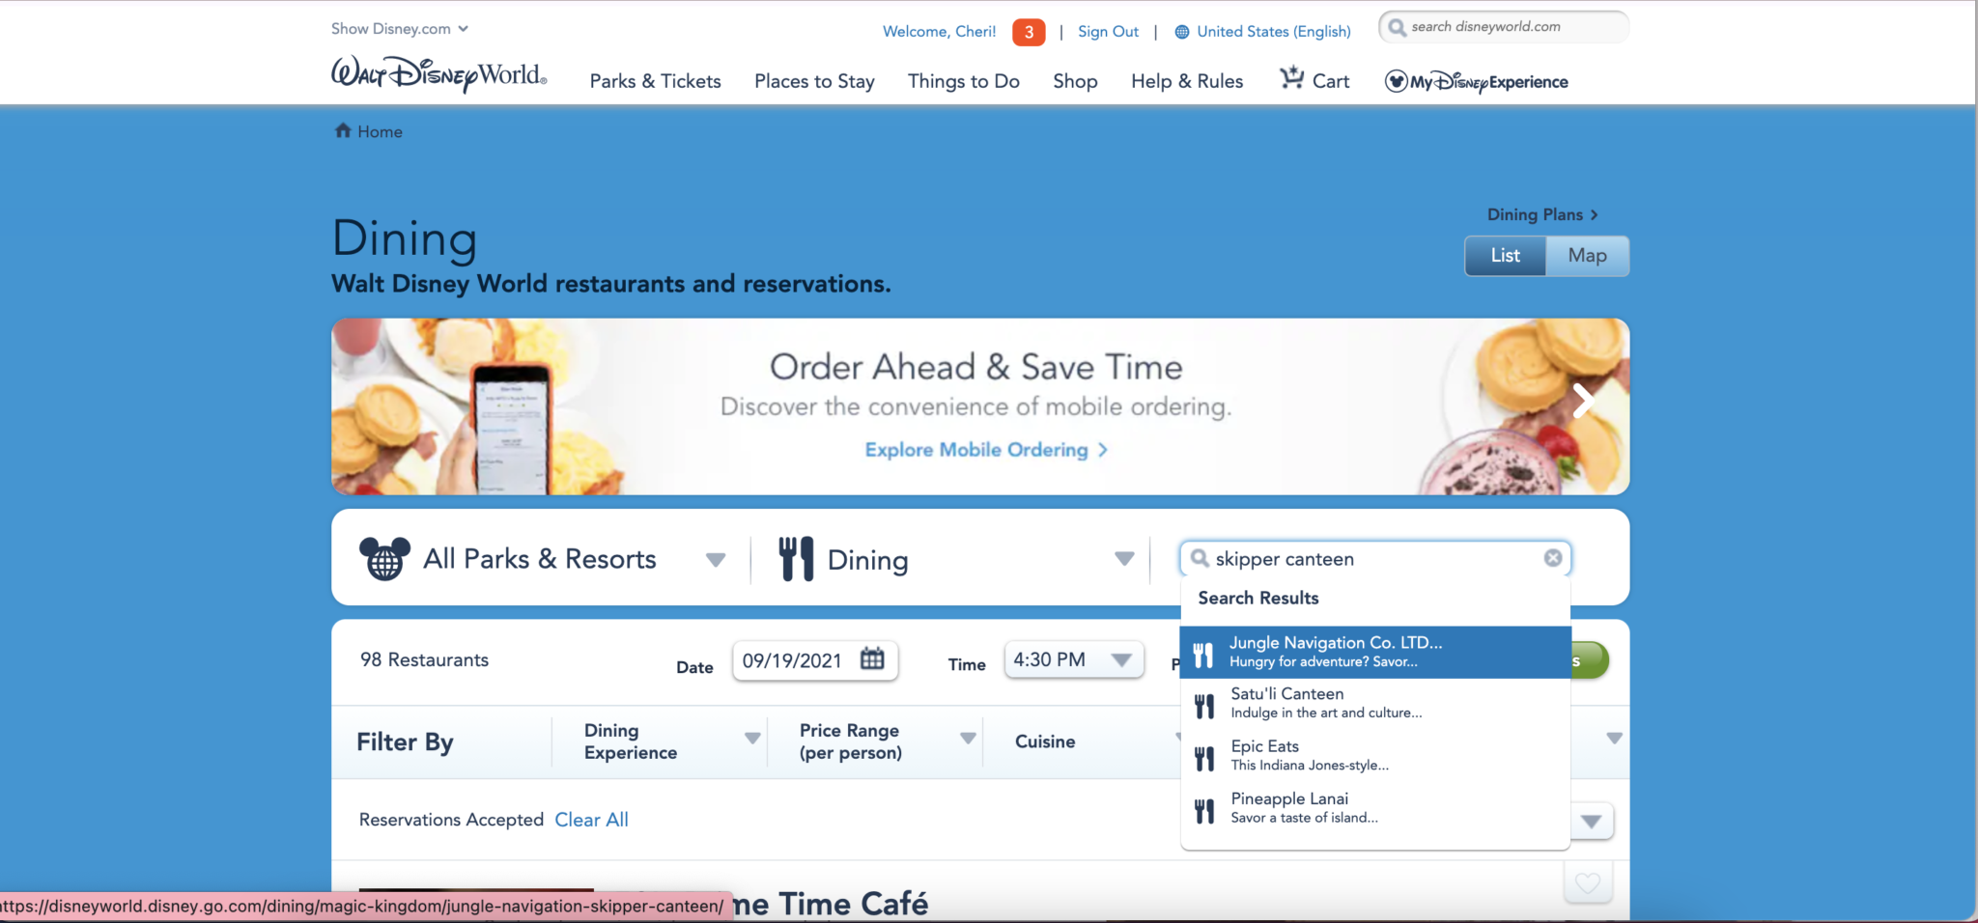The height and width of the screenshot is (923, 1978).
Task: Expand the Price Range filter
Action: [x=968, y=739]
